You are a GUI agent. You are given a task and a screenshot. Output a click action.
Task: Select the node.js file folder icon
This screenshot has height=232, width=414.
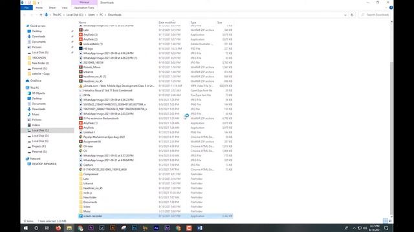81,193
